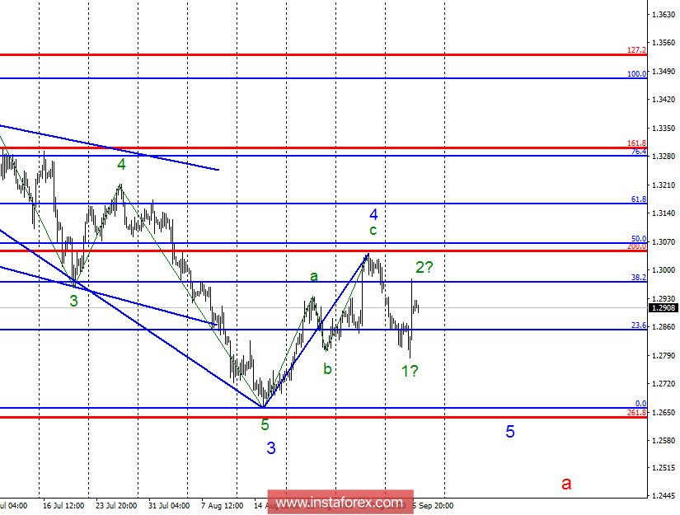The width and height of the screenshot is (680, 515).
Task: Click the 61.8 Fibonacci level label
Action: (x=638, y=199)
